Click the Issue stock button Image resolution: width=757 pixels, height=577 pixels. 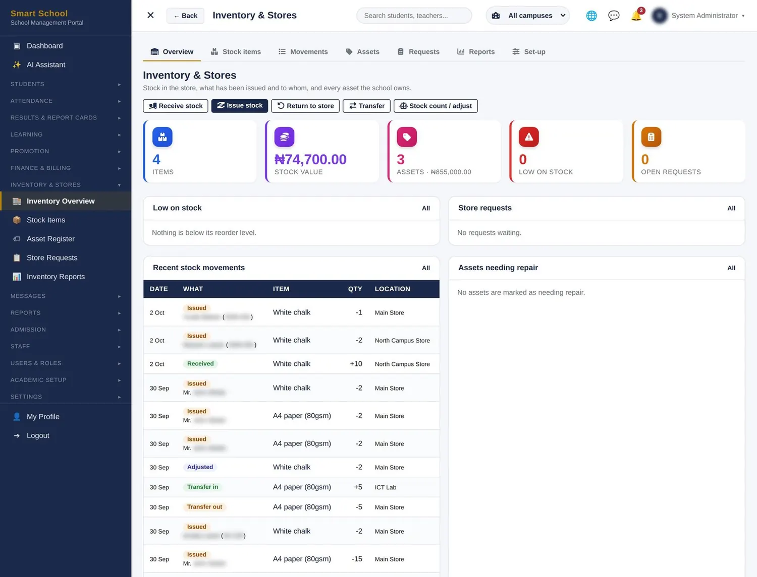coord(240,106)
